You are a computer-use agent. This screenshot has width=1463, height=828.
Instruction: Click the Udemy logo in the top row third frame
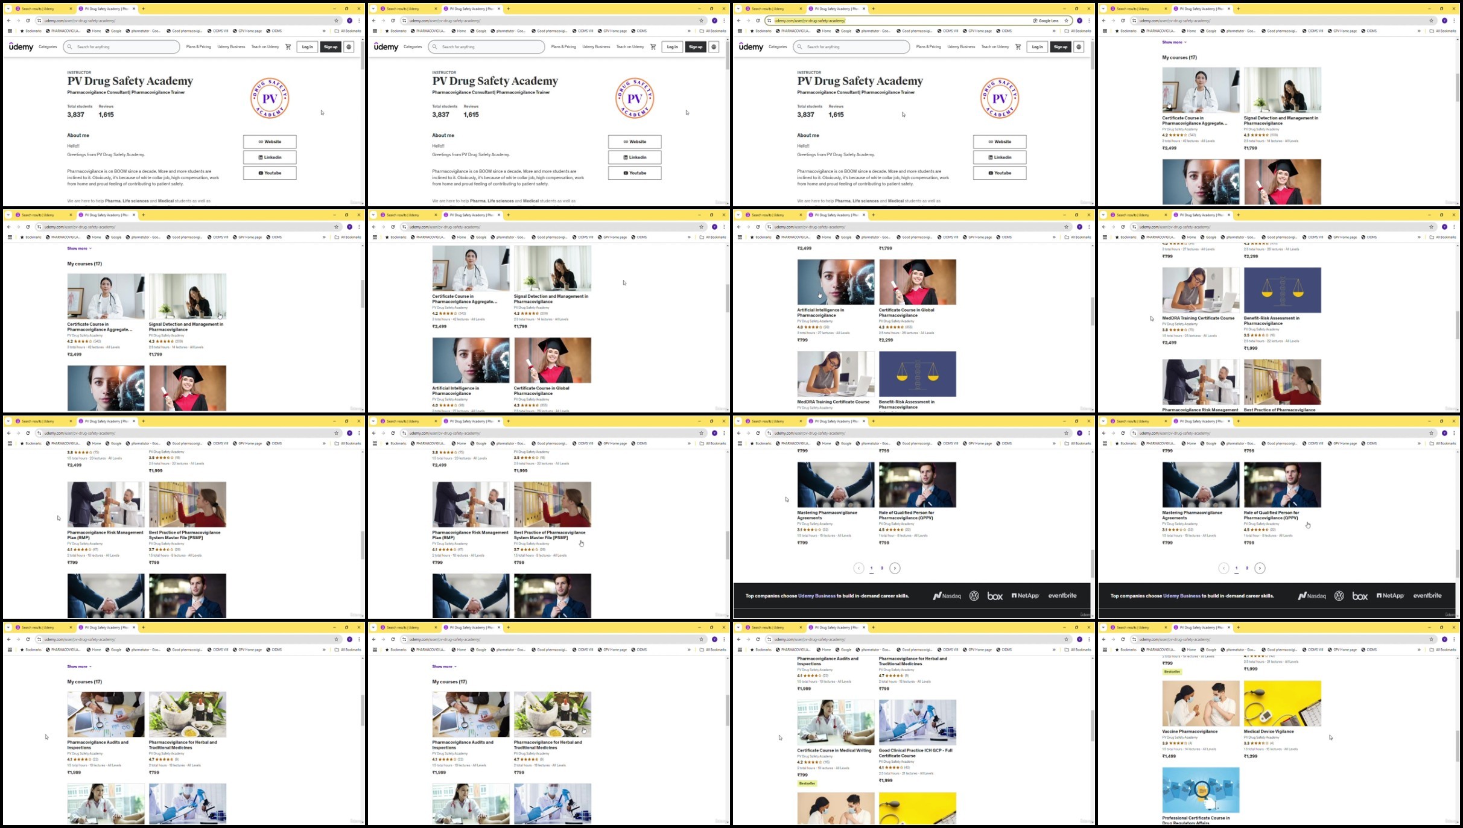pos(751,47)
